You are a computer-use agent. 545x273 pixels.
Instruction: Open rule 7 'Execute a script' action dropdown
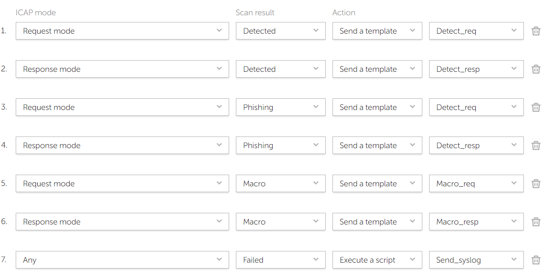[x=377, y=260]
